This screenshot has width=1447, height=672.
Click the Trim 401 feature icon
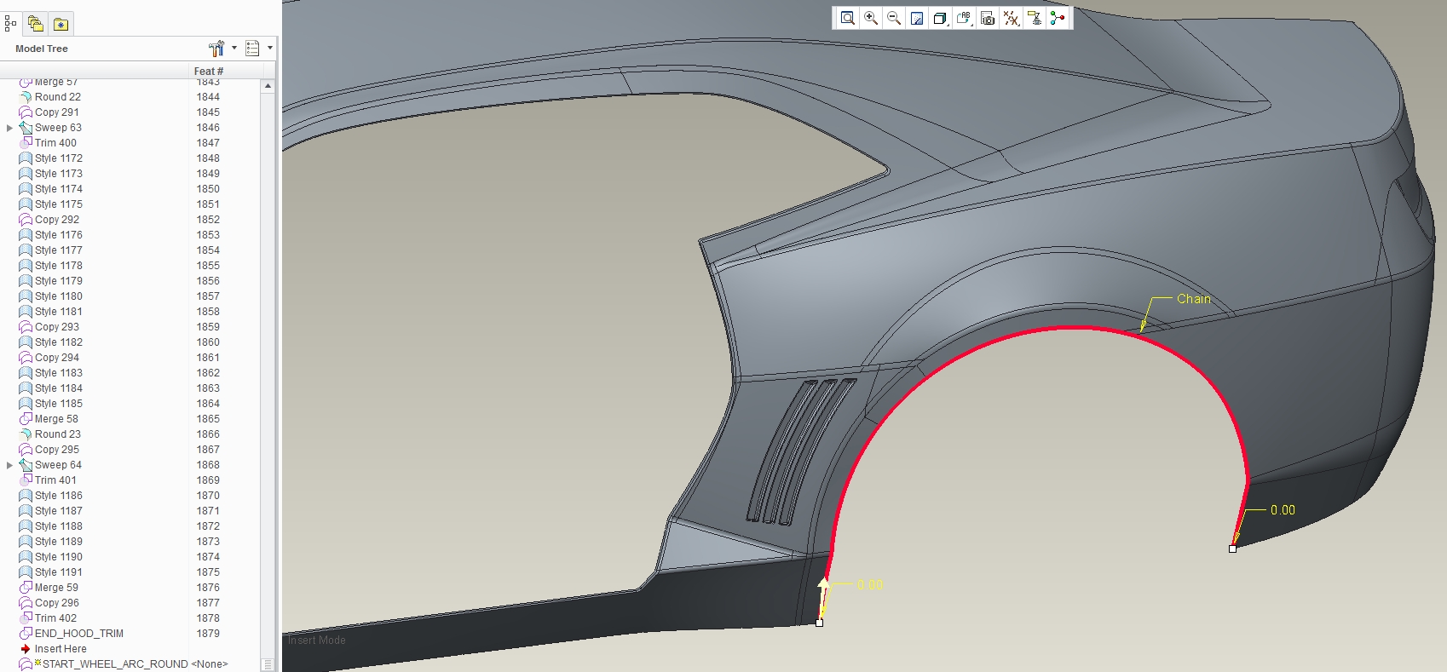coord(26,480)
